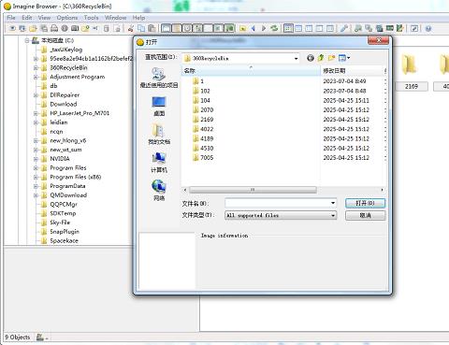Viewport: 449px width, 345px height.
Task: Click the Cancel (取消) button in the dialog
Action: tap(365, 215)
